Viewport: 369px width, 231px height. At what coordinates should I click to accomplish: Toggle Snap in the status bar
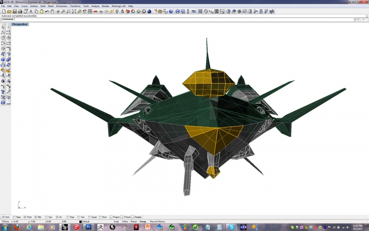[116, 222]
